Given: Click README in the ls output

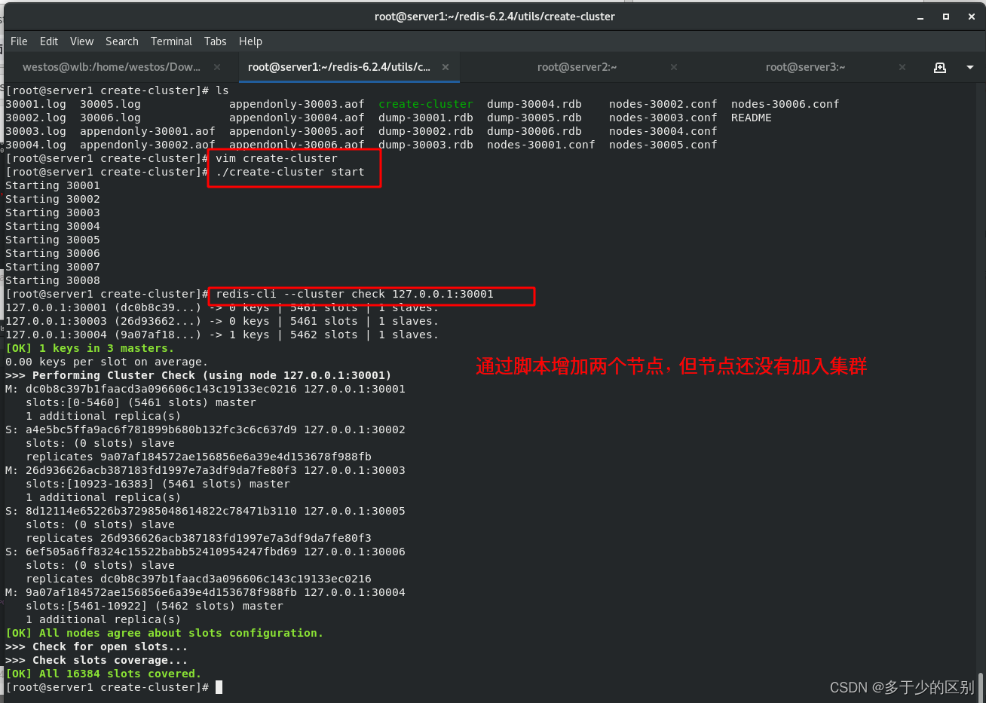Looking at the screenshot, I should pos(751,118).
